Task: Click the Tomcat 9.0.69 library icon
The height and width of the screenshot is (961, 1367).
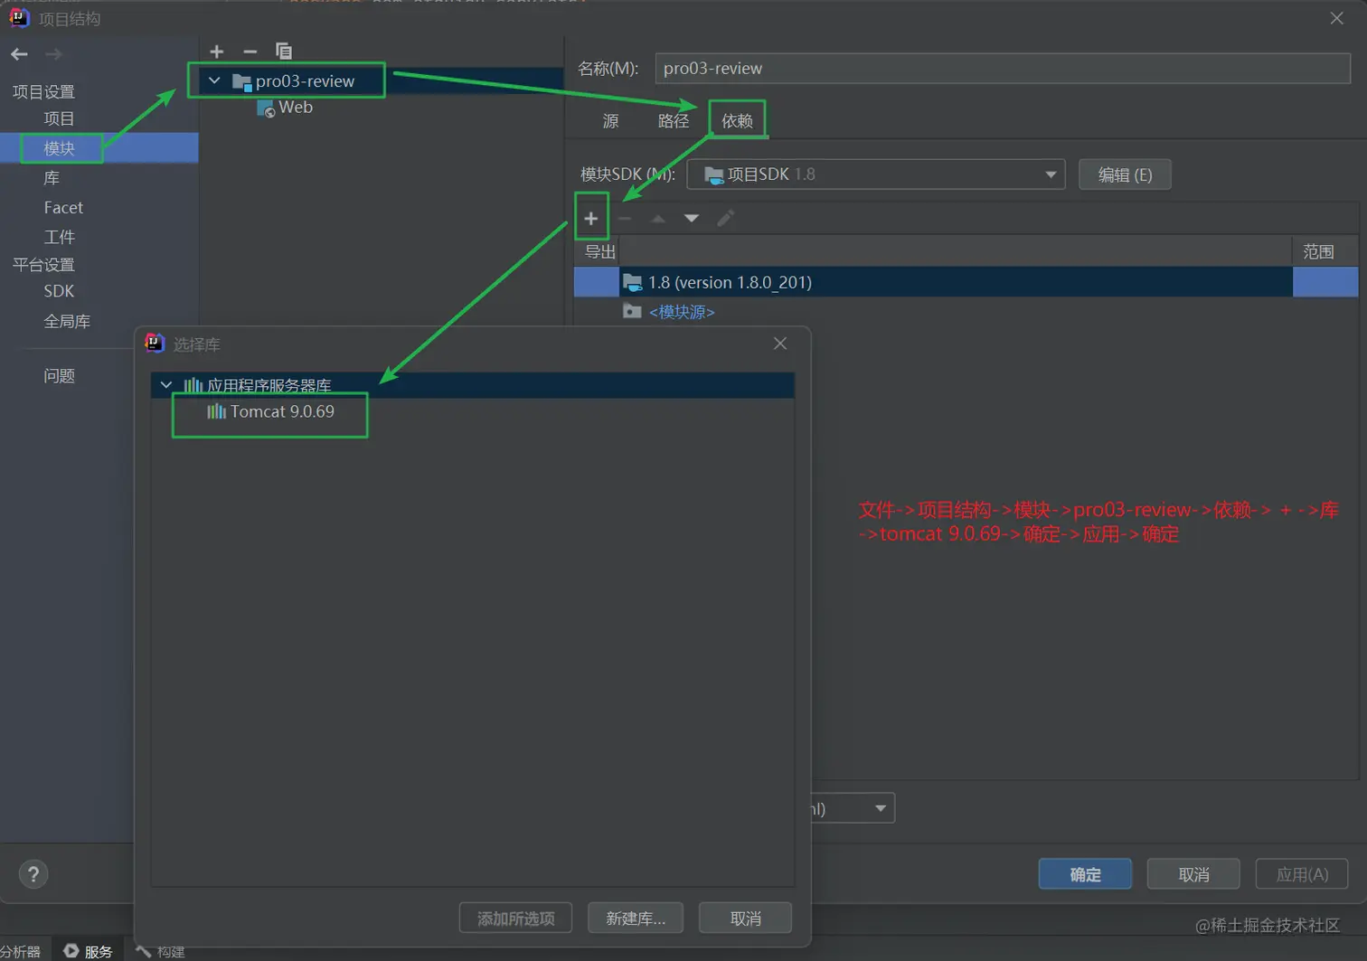Action: click(216, 412)
